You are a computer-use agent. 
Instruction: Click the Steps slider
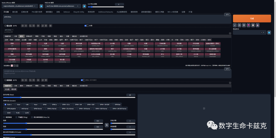(69, 97)
